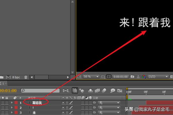Screen dimensions: 173x115
Task: Select layer 1 duration bar in timeline
Action: click(x=159, y=103)
